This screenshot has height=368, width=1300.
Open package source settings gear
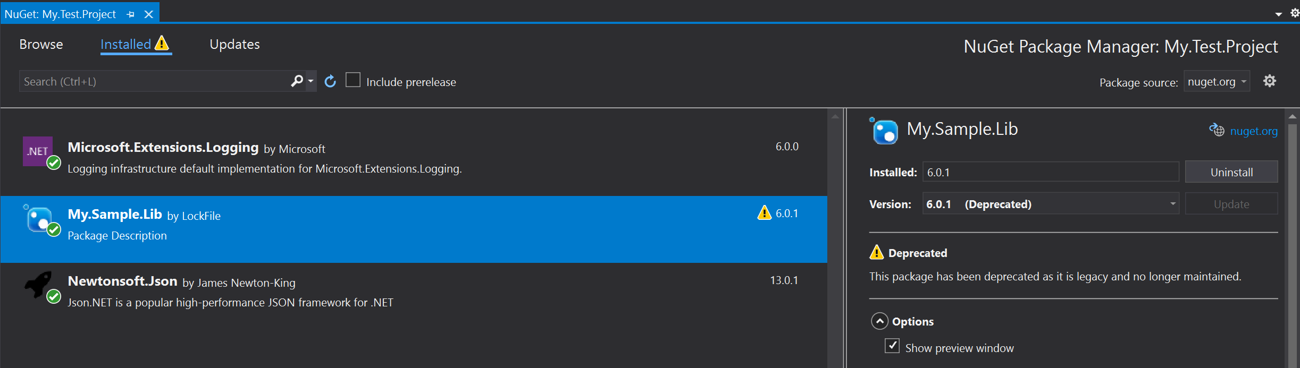pos(1270,81)
